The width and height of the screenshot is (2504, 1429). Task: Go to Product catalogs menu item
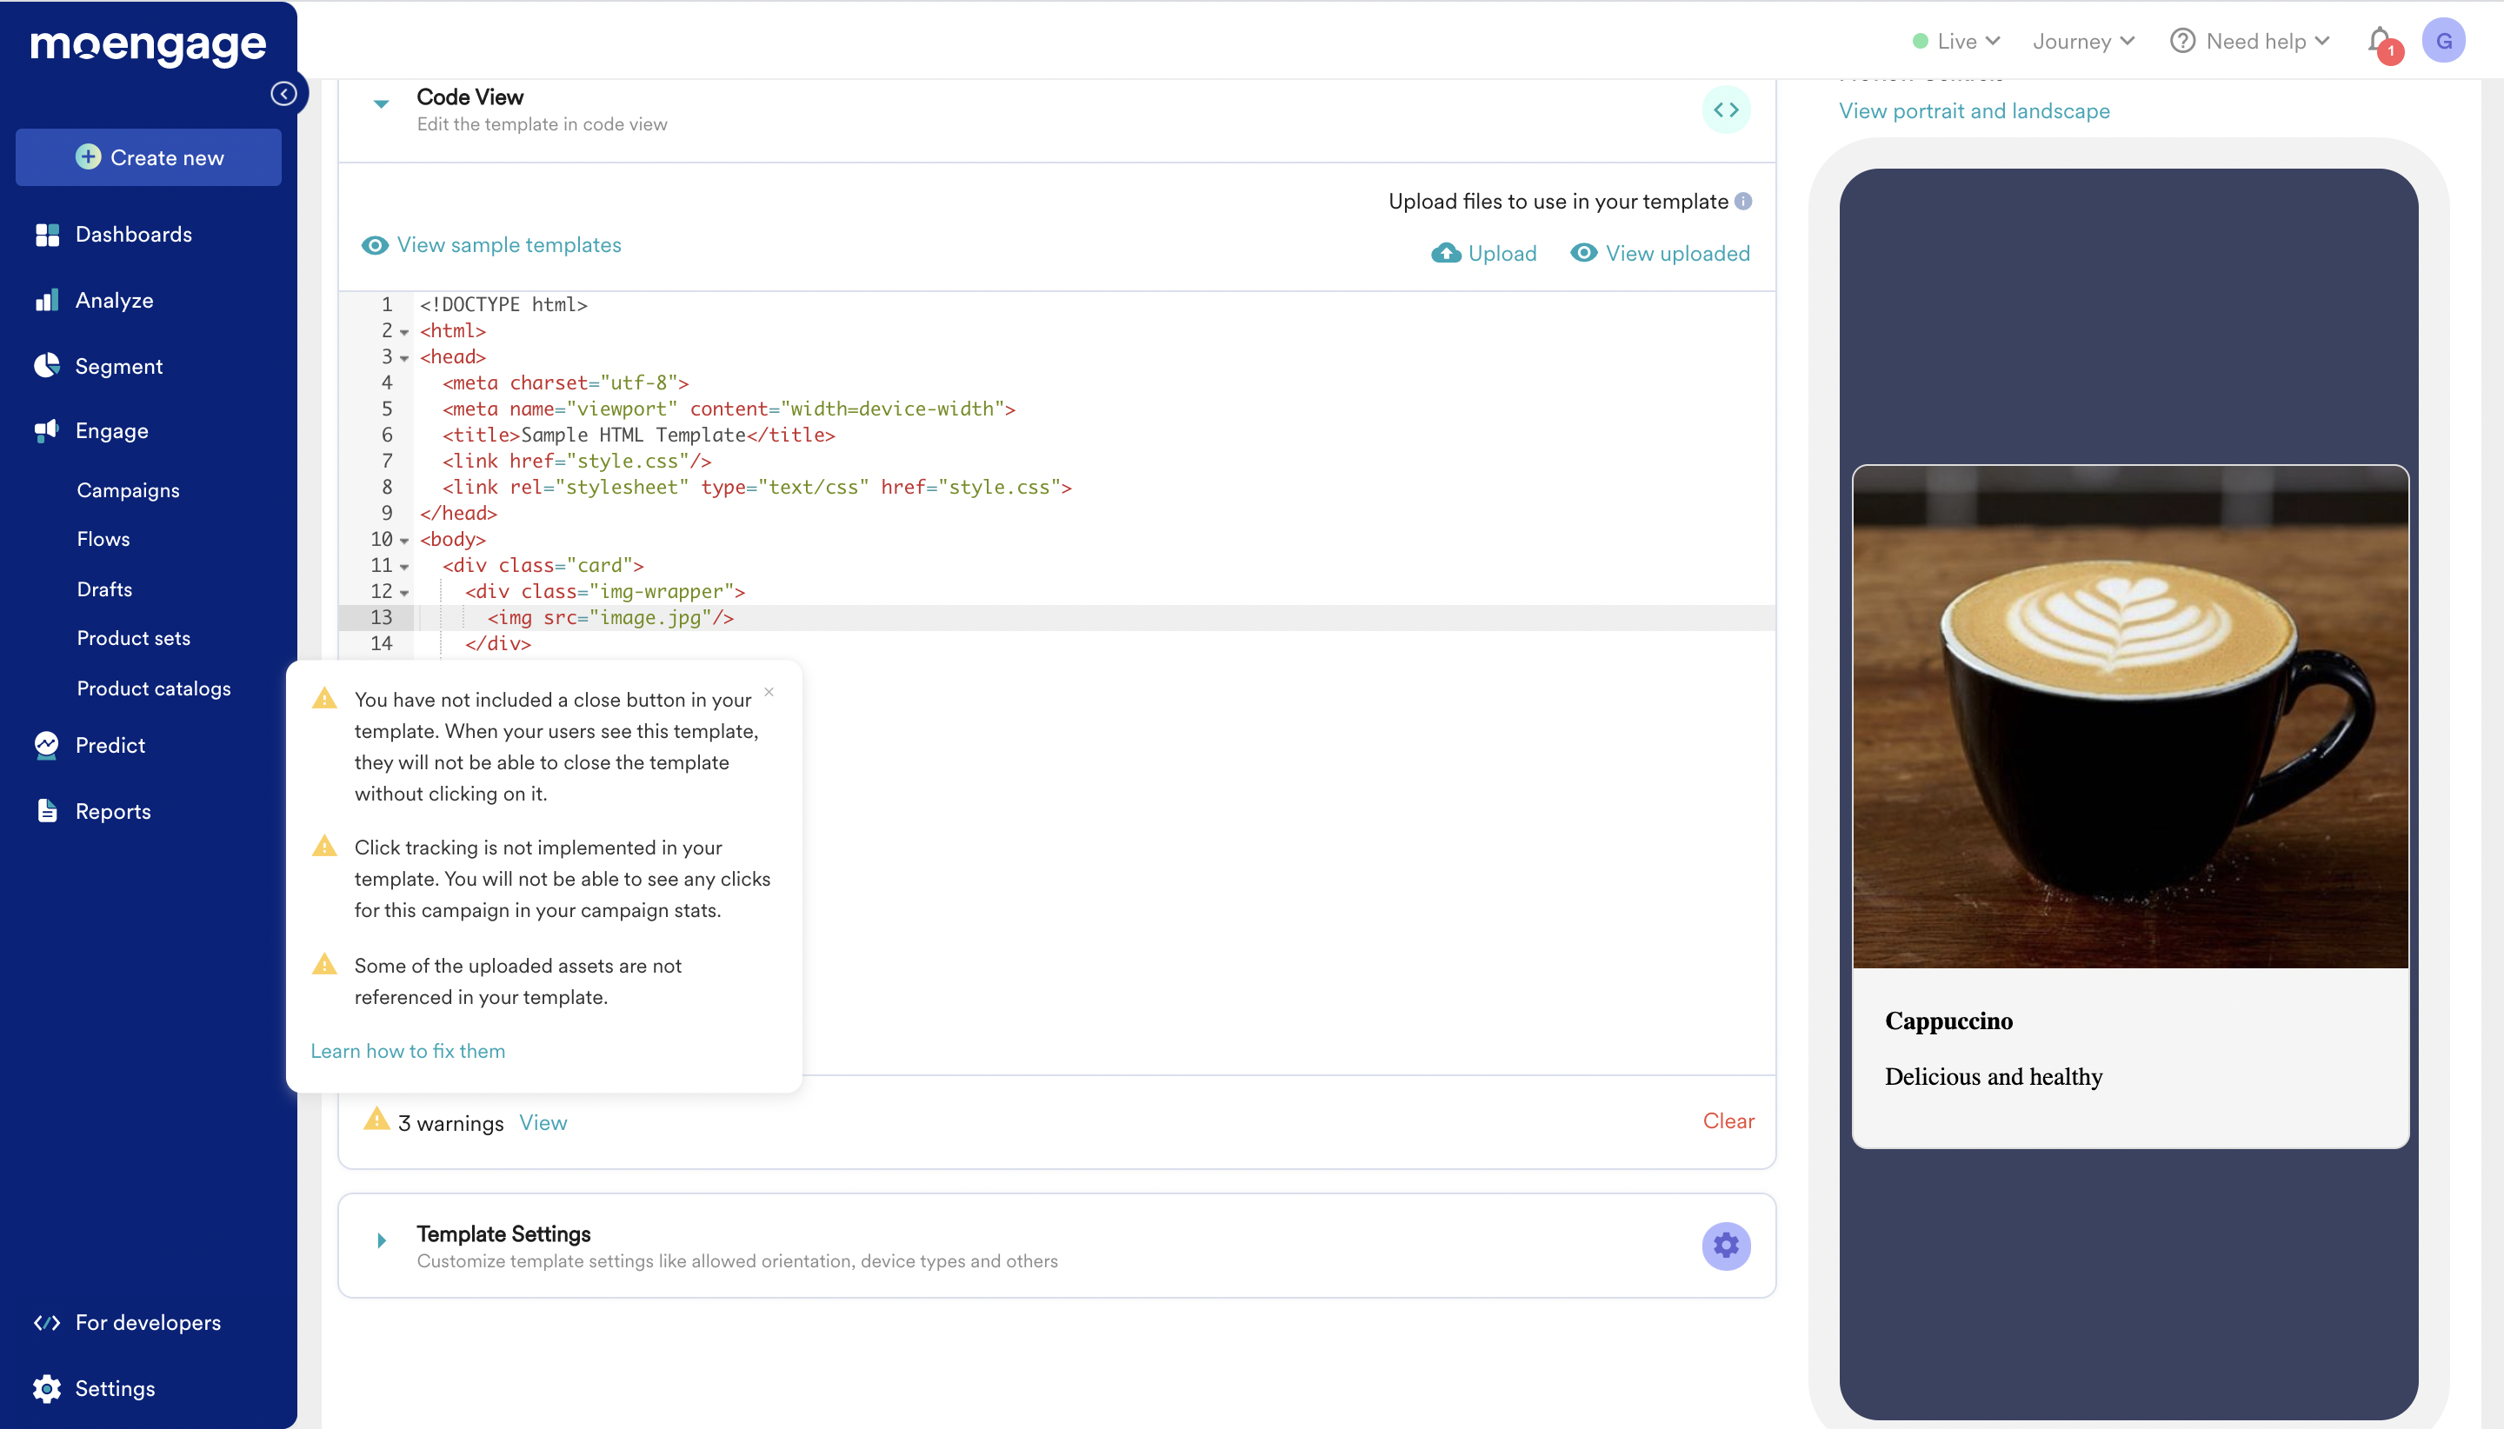click(154, 688)
